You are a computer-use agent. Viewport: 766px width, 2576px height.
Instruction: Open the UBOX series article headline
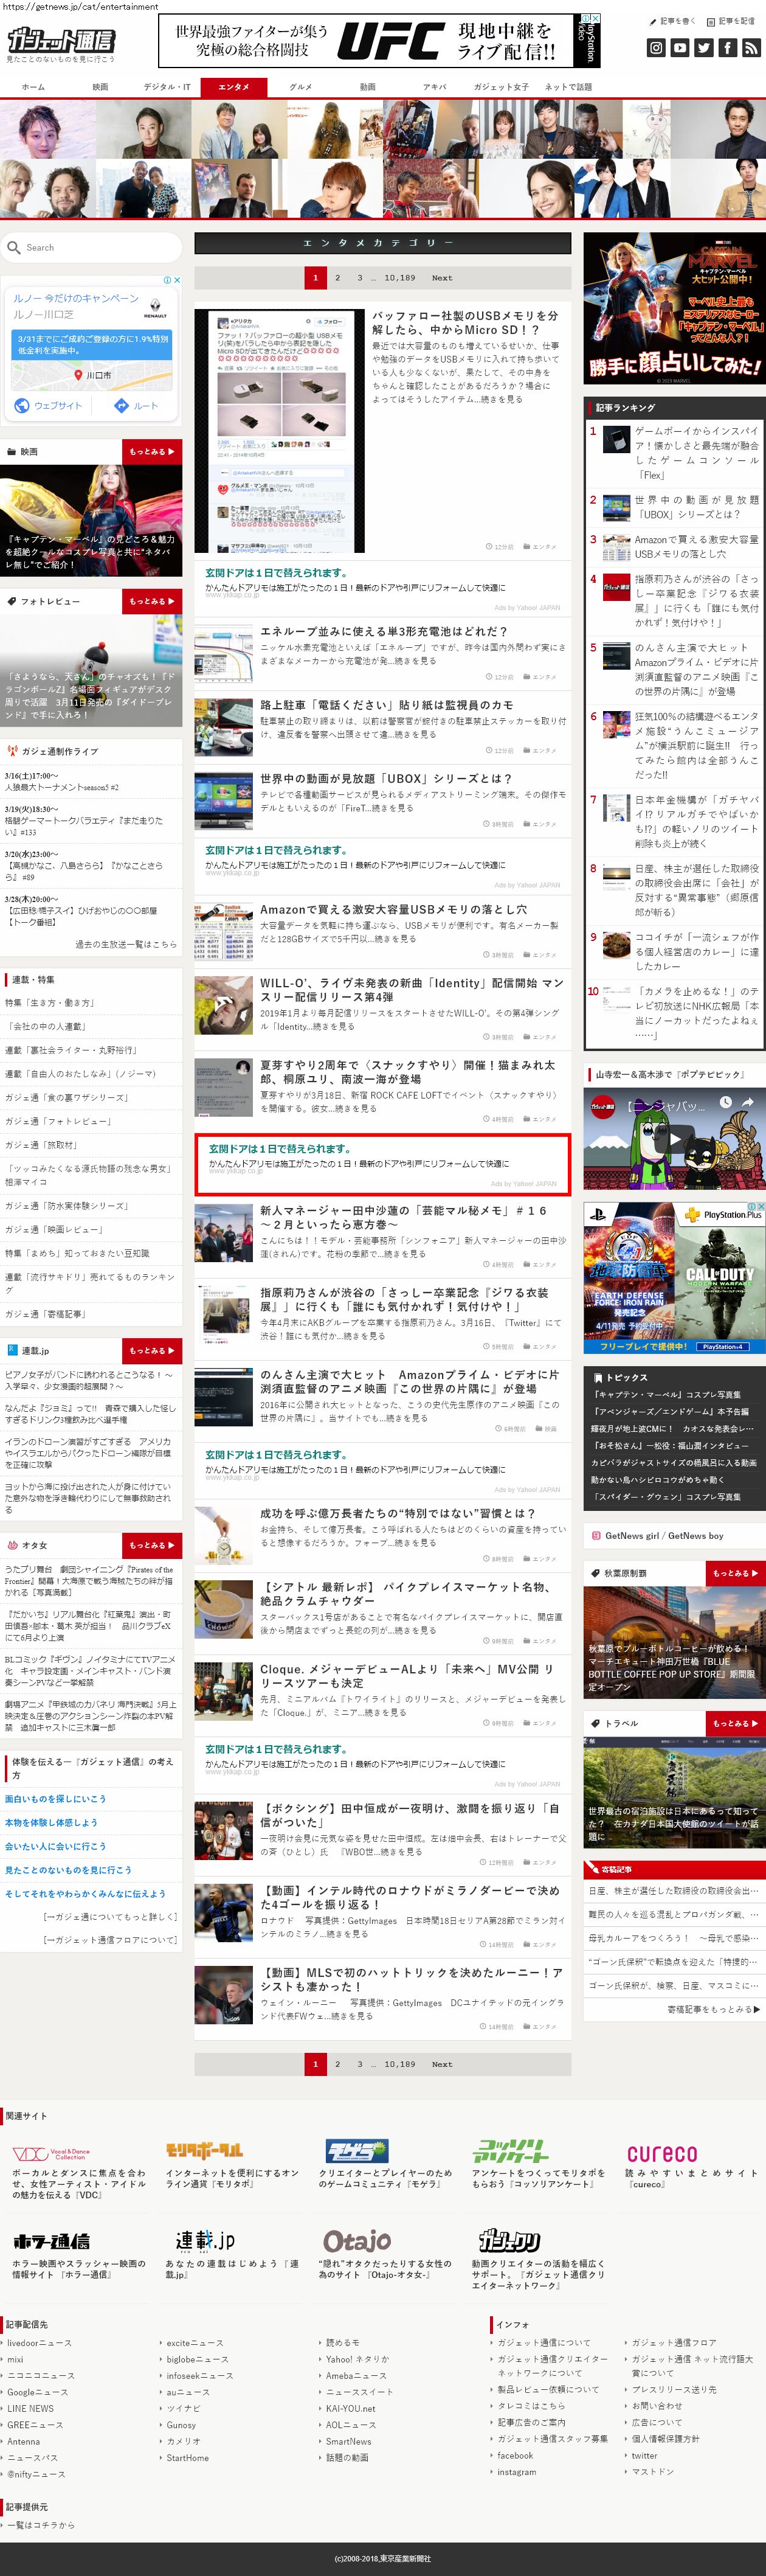(x=385, y=778)
